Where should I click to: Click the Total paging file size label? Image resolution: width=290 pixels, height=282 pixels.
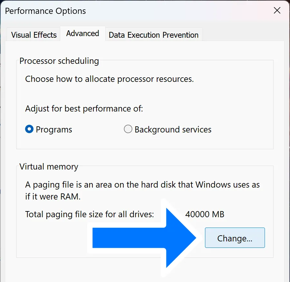click(89, 214)
